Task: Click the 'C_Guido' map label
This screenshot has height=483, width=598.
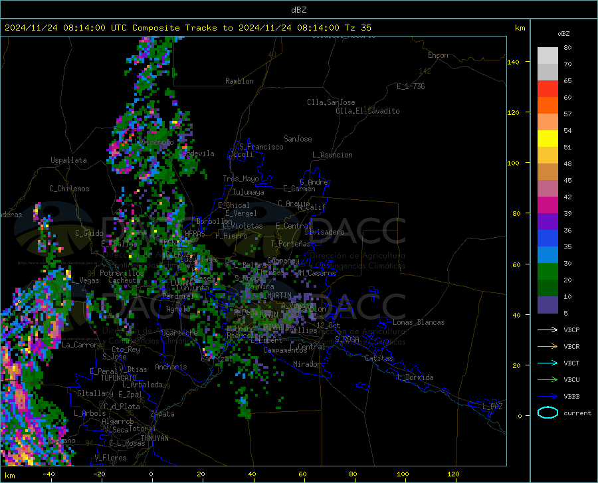Action: click(x=89, y=233)
